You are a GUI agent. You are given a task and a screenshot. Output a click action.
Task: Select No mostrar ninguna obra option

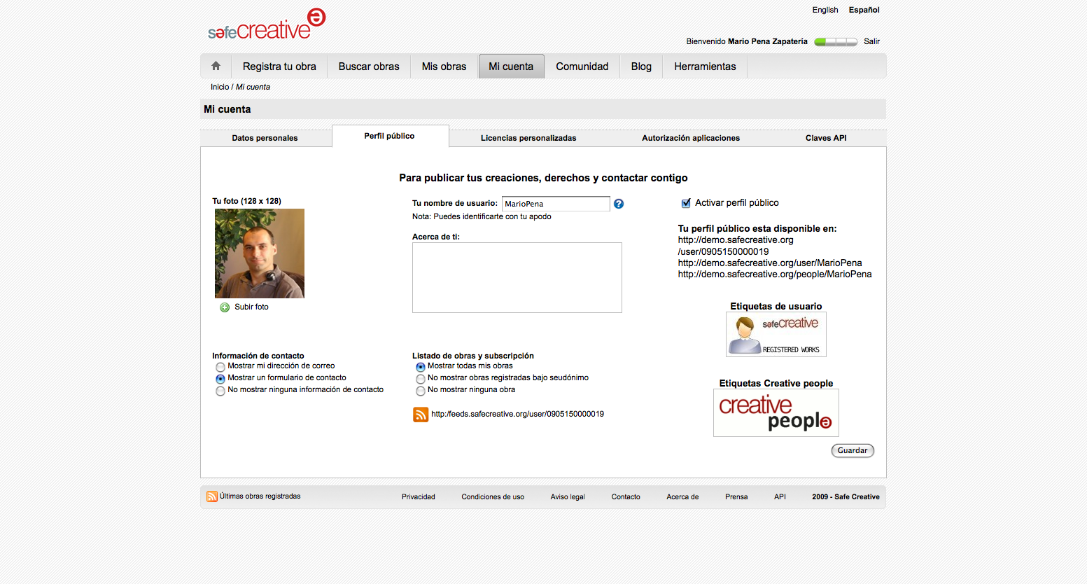[421, 391]
